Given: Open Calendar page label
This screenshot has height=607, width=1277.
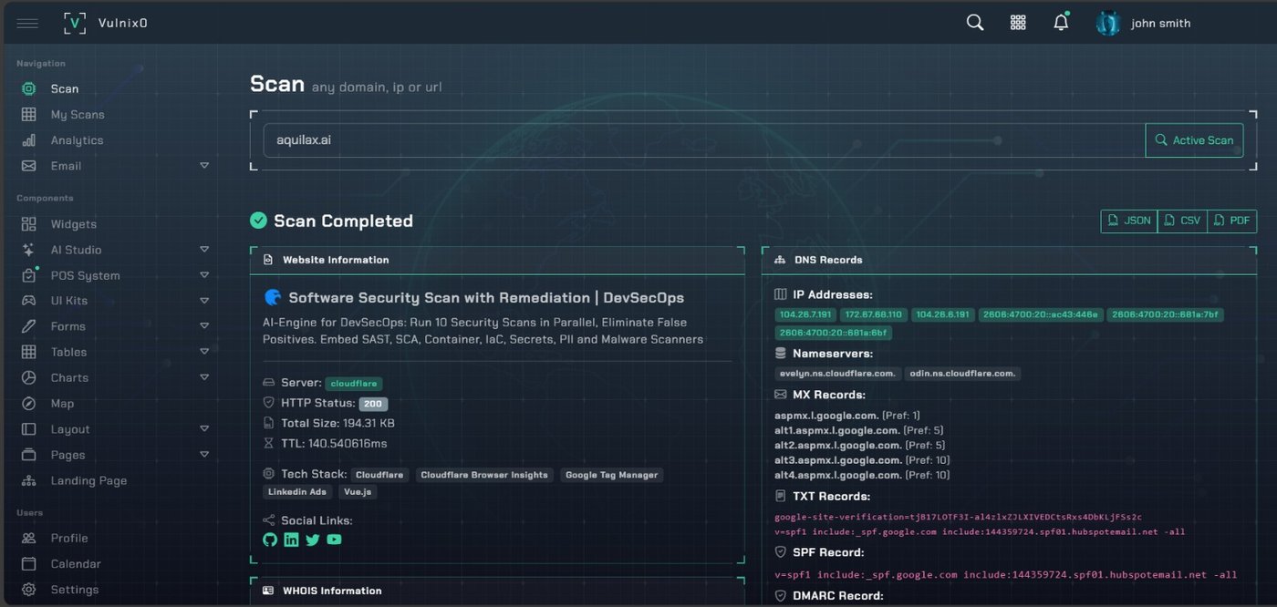Looking at the screenshot, I should pyautogui.click(x=76, y=563).
